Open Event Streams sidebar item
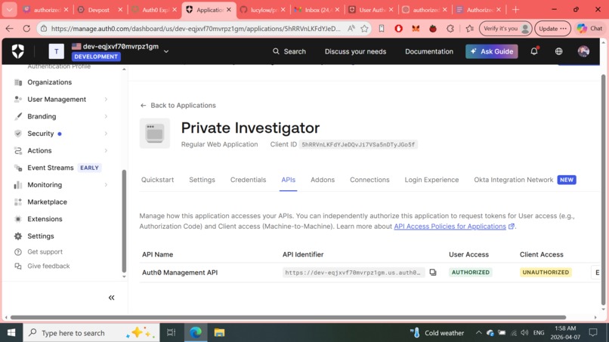 click(51, 168)
